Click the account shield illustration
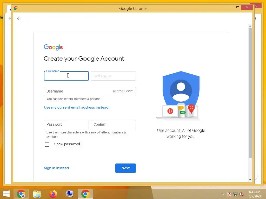Viewport: 266px width, 199px height. [181, 95]
